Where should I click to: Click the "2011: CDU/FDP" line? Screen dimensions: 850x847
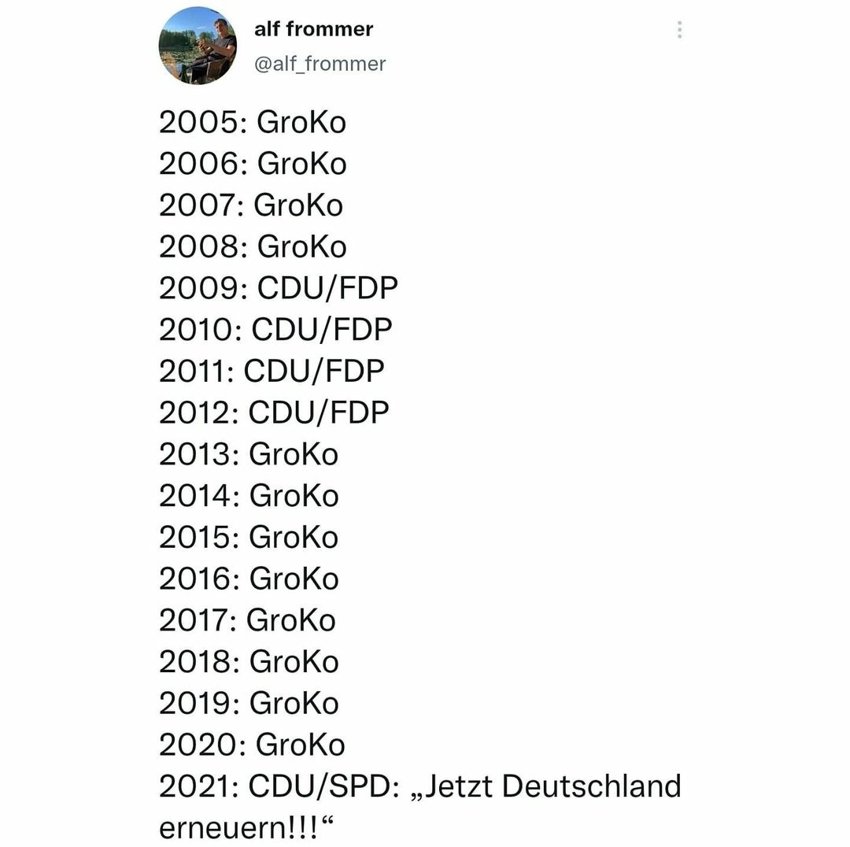(x=272, y=371)
